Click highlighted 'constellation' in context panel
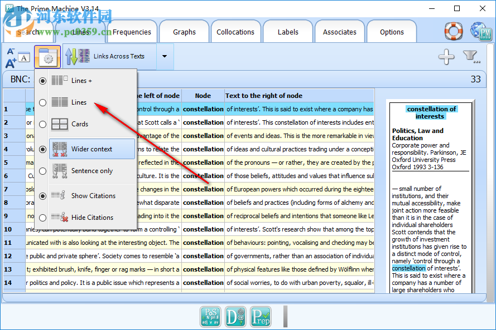Screen dimensions: 496x330 [409, 268]
